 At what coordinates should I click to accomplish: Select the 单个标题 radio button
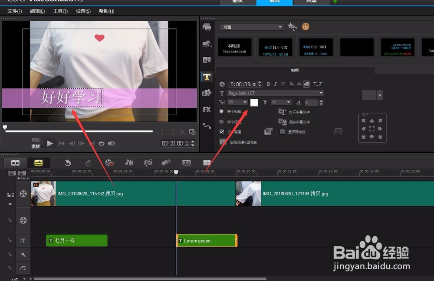click(x=221, y=122)
